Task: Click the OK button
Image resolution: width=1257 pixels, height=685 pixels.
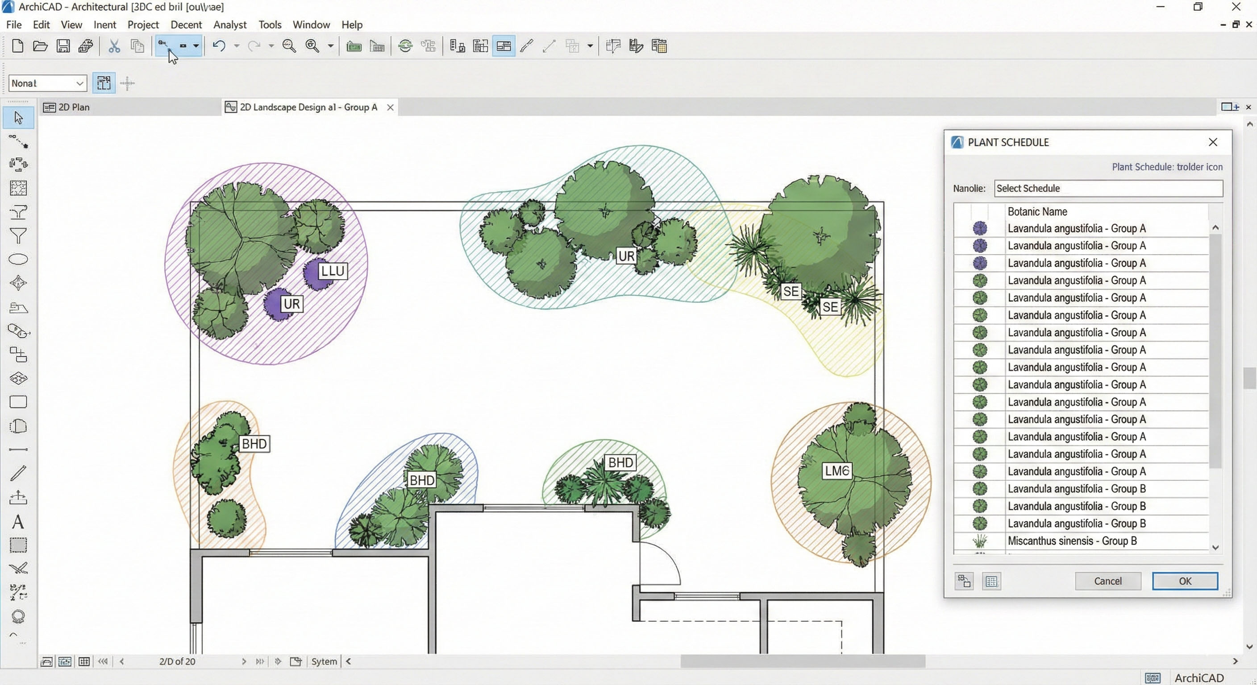Action: tap(1184, 581)
